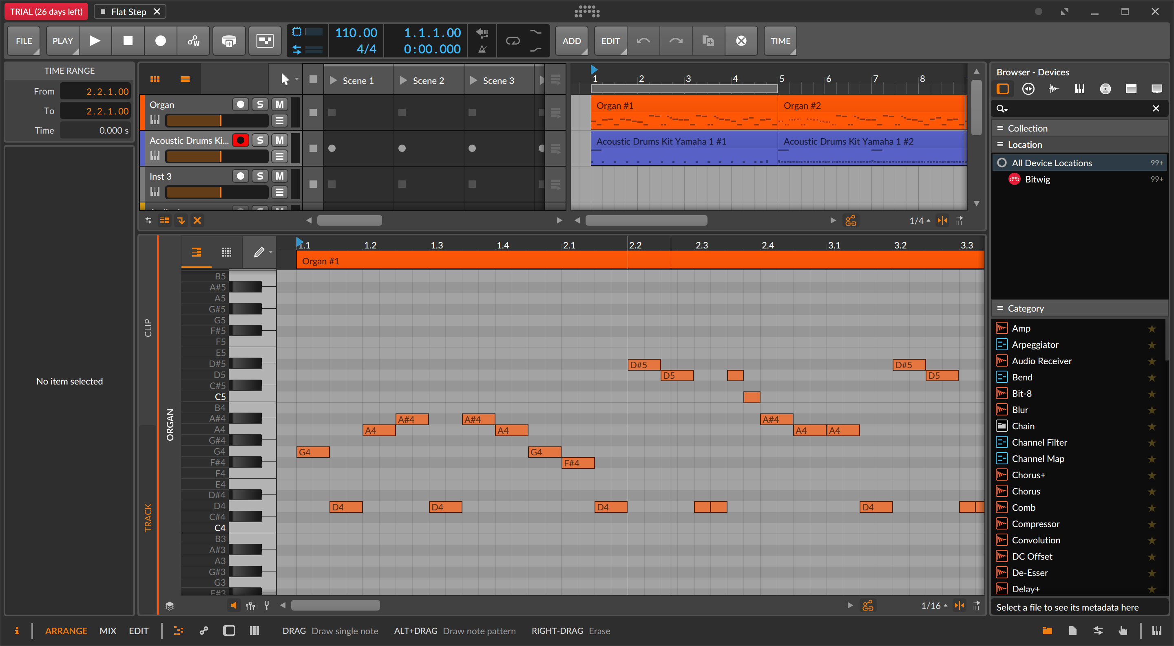
Task: Open the PLAY menu
Action: point(62,41)
